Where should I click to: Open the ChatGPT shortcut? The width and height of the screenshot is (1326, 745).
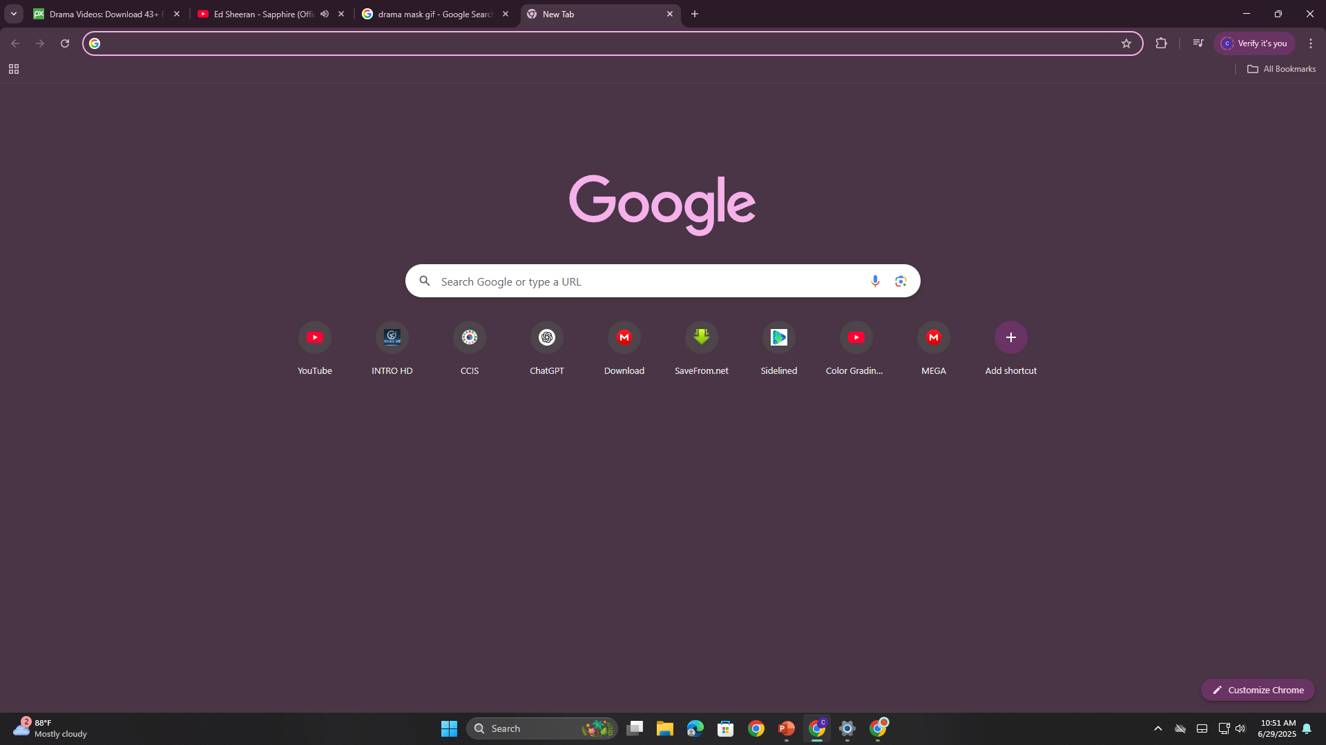coord(547,349)
